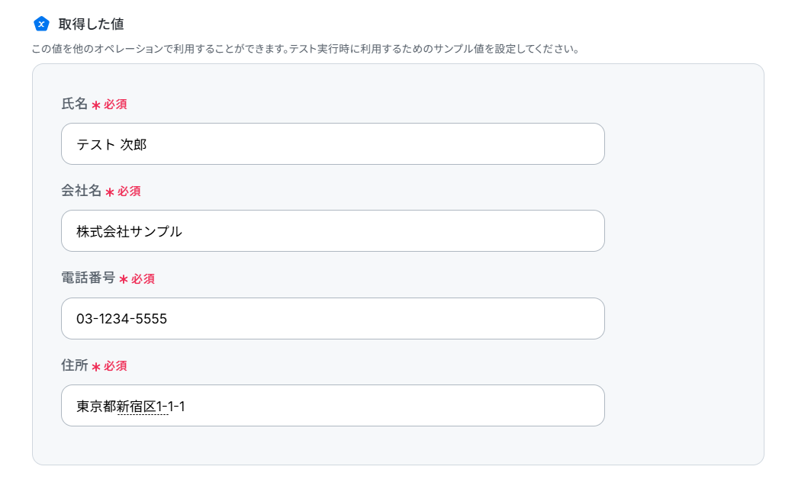Focus the 電話番号 input field
The width and height of the screenshot is (795, 489).
333,318
